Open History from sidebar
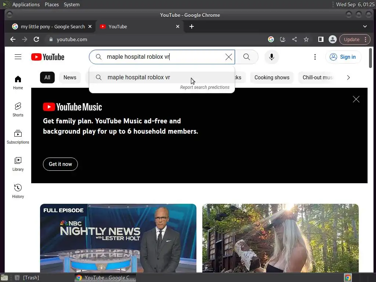The height and width of the screenshot is (282, 376). (18, 191)
